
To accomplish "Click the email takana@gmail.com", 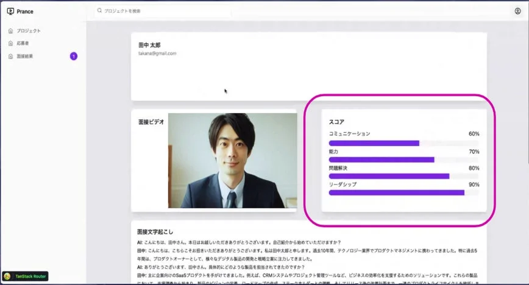I will pyautogui.click(x=157, y=54).
